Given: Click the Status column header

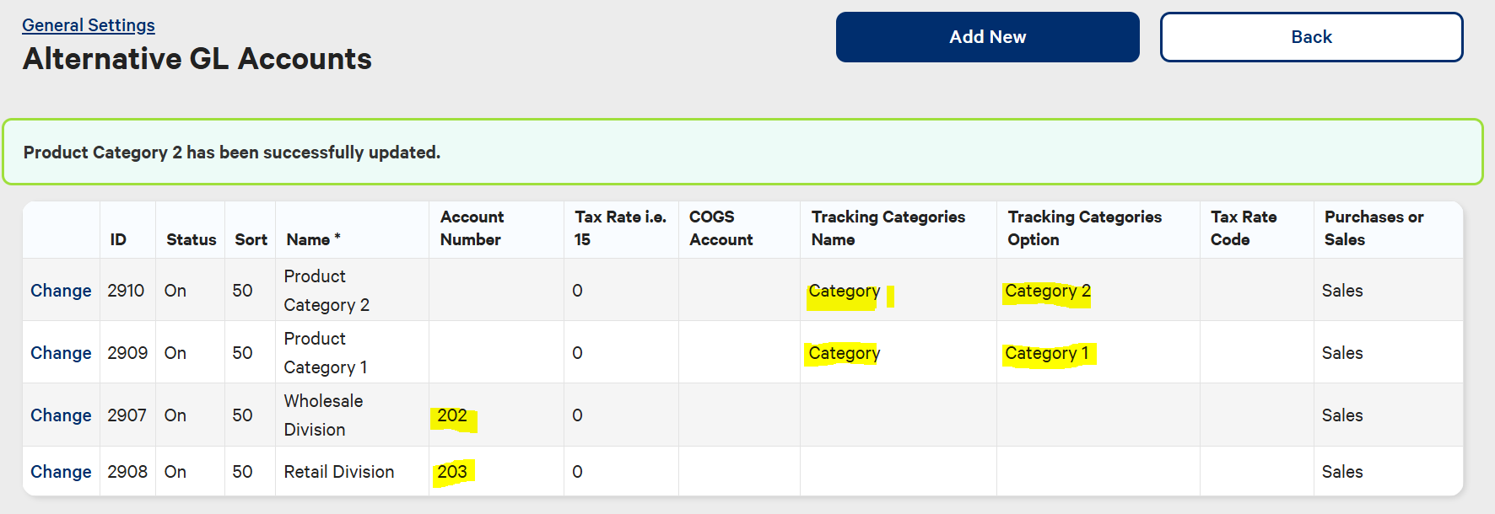Looking at the screenshot, I should point(190,239).
